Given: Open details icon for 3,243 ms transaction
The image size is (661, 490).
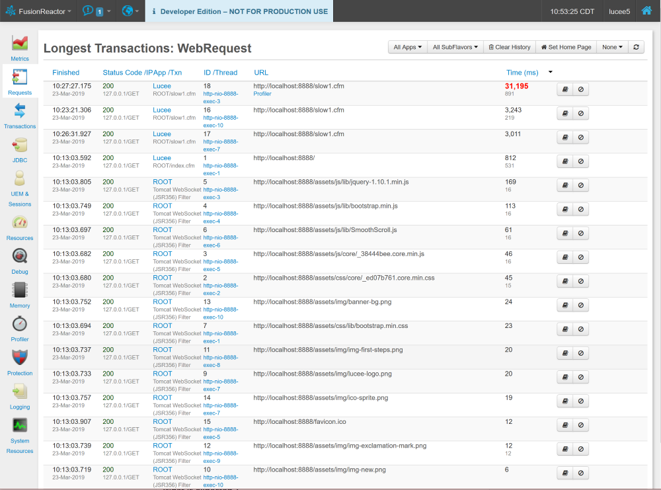Looking at the screenshot, I should click(565, 114).
